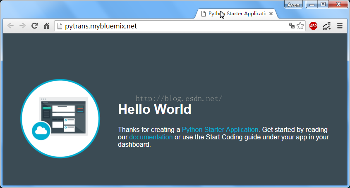This screenshot has height=188, width=350.
Task: Close the Python Starter Application tab
Action: pyautogui.click(x=271, y=14)
